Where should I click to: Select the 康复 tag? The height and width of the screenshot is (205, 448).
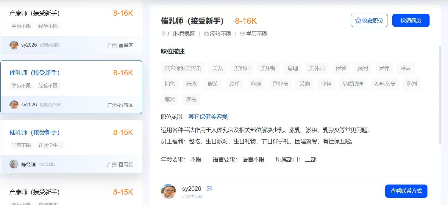tap(170, 99)
